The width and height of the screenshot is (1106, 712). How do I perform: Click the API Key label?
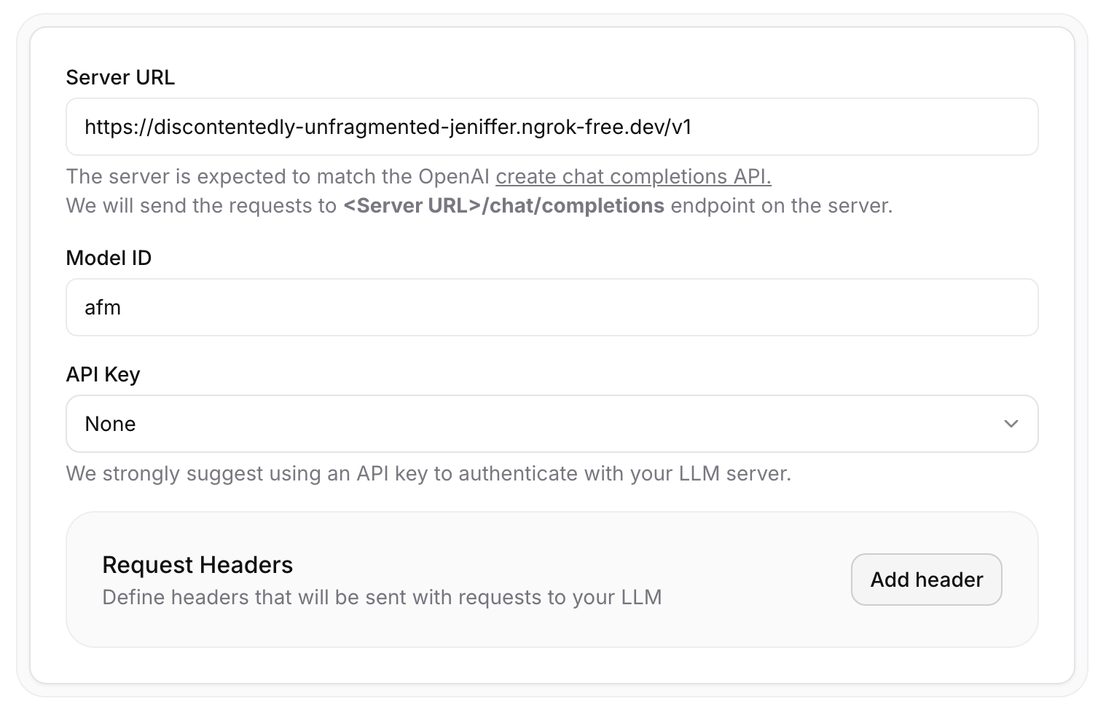[103, 374]
